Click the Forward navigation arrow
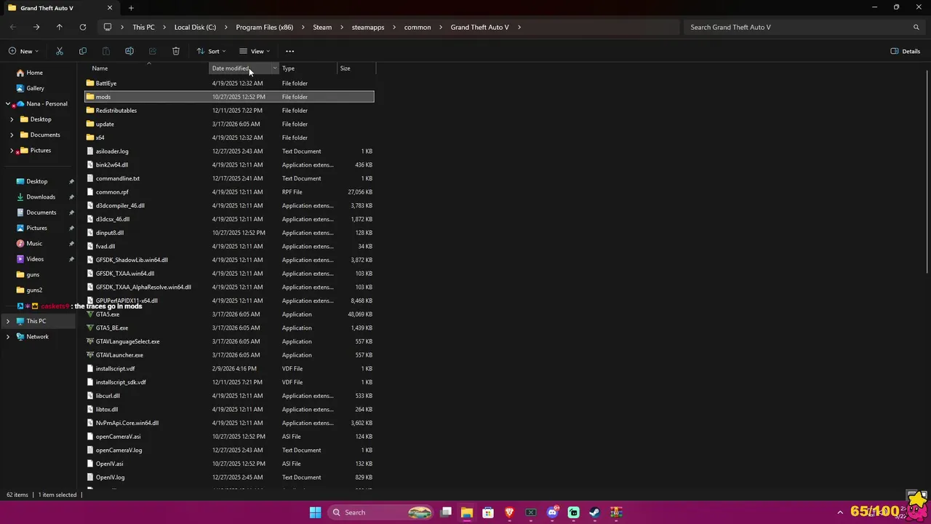The height and width of the screenshot is (524, 931). tap(36, 27)
